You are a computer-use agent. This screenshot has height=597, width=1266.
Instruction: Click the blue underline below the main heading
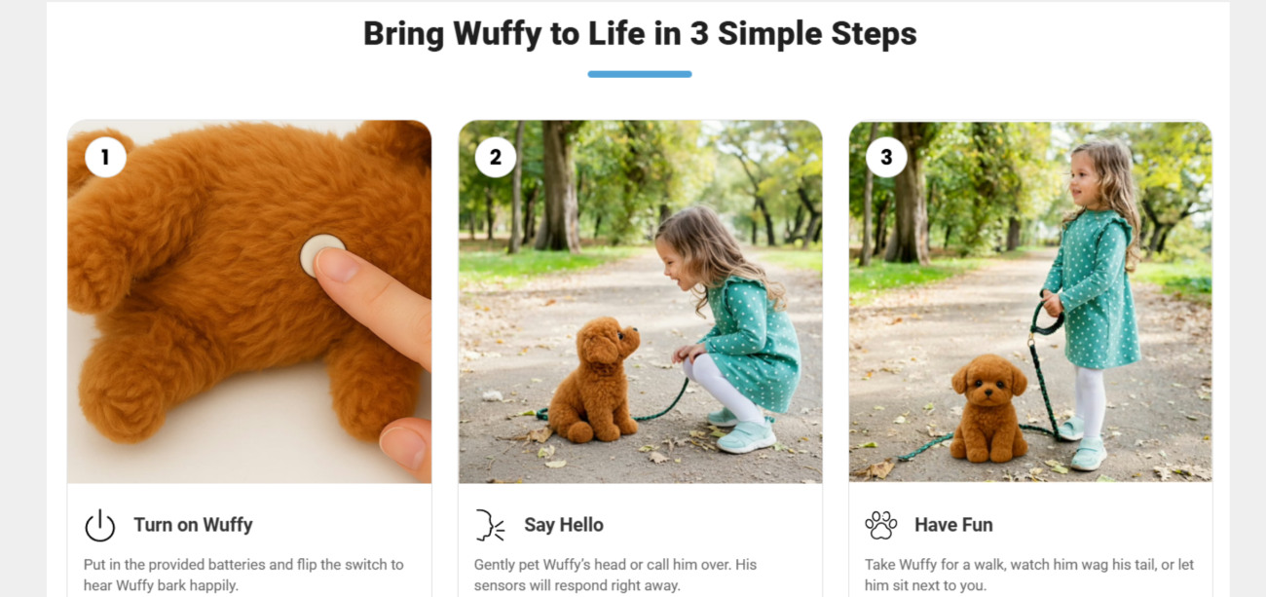tap(640, 74)
